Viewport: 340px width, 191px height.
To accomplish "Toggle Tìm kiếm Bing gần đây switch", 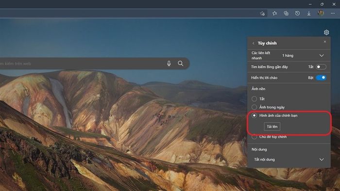I will [321, 67].
